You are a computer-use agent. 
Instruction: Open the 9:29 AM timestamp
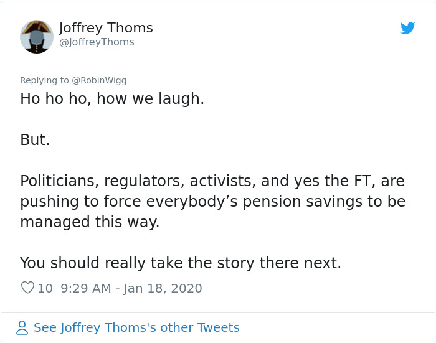point(87,288)
